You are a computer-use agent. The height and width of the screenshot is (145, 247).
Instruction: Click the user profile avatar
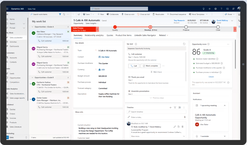239,9
